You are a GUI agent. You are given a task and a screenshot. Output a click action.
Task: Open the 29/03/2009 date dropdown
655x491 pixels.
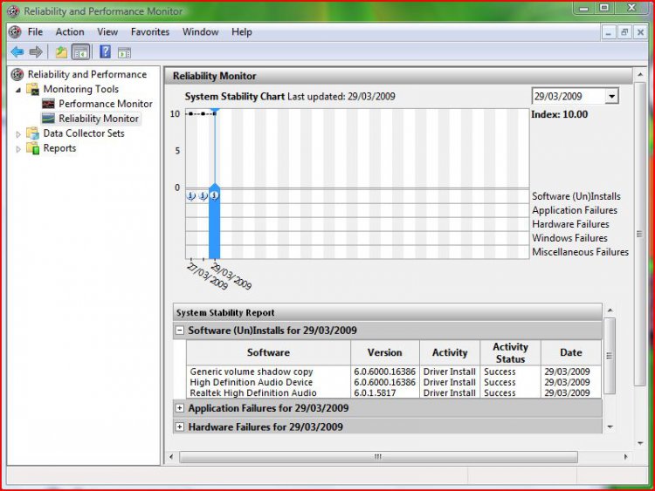click(x=611, y=96)
